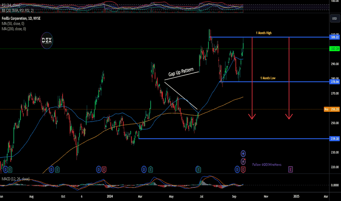Screen dimensions: 341x201
Task: Click the Oct label on the time axis
Action: pyautogui.click(x=63, y=197)
